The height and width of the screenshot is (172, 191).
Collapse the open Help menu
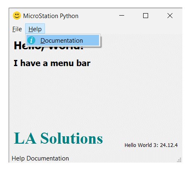35,29
